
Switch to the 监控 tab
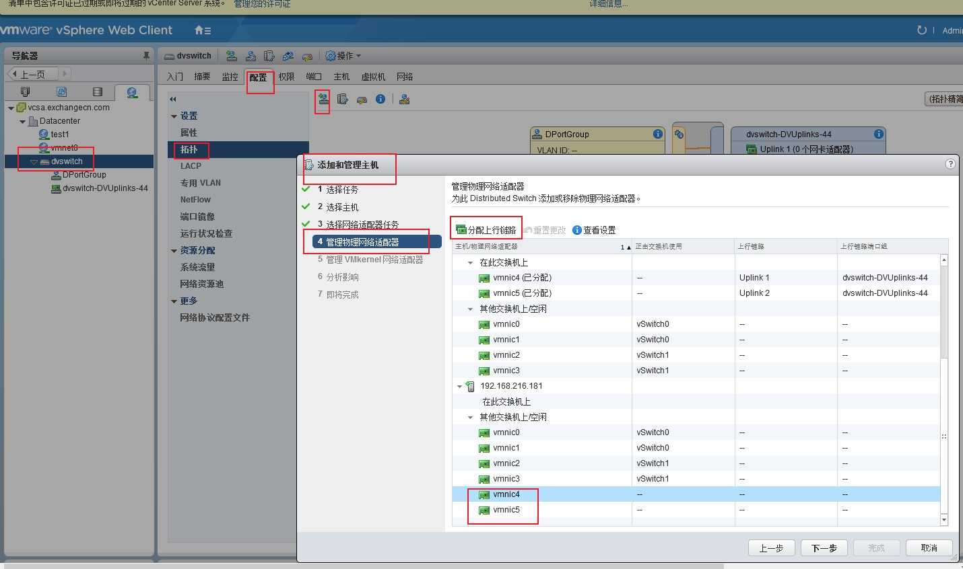(x=230, y=77)
